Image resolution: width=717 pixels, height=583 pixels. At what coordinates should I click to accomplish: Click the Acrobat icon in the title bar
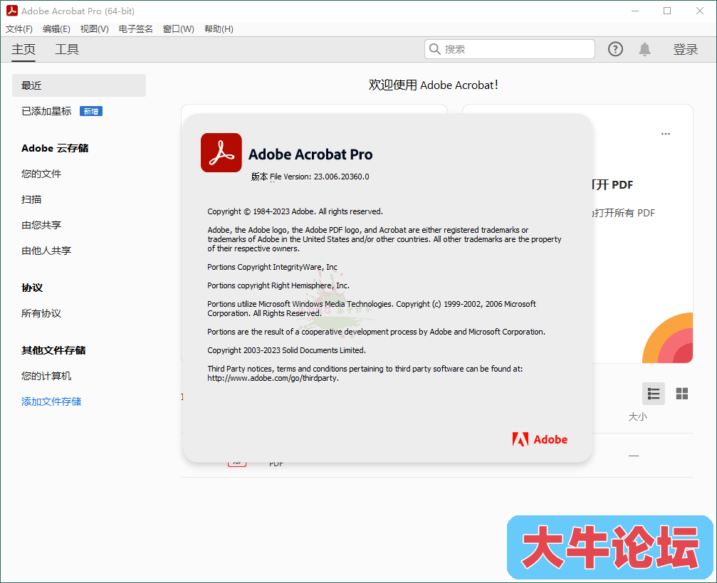(x=12, y=11)
